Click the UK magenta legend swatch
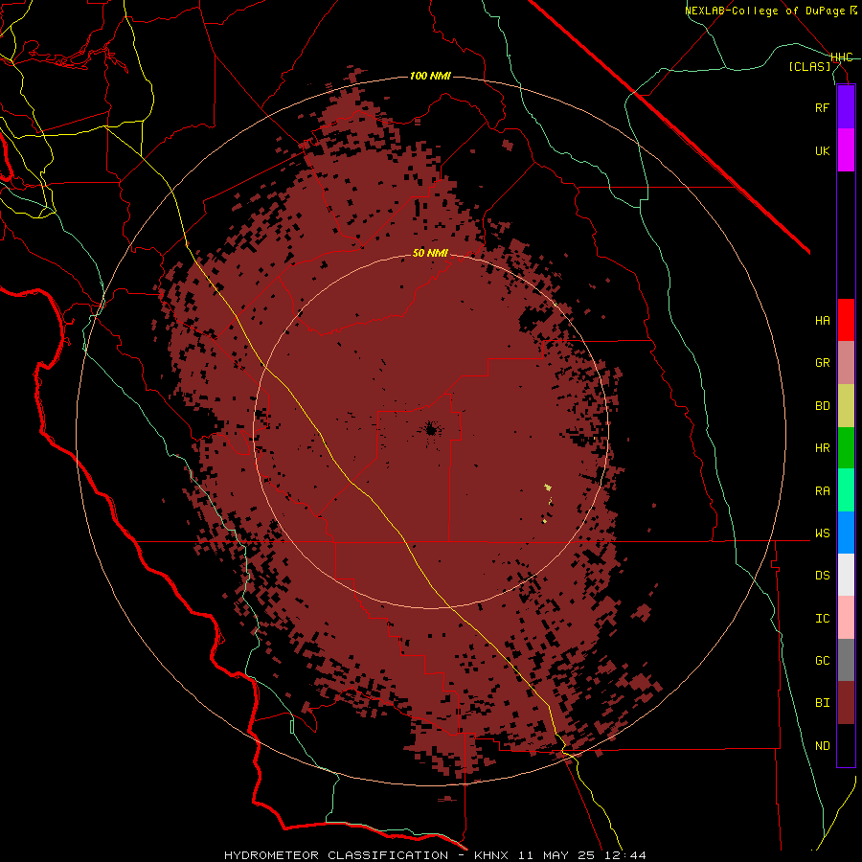862x862 pixels. [x=846, y=150]
